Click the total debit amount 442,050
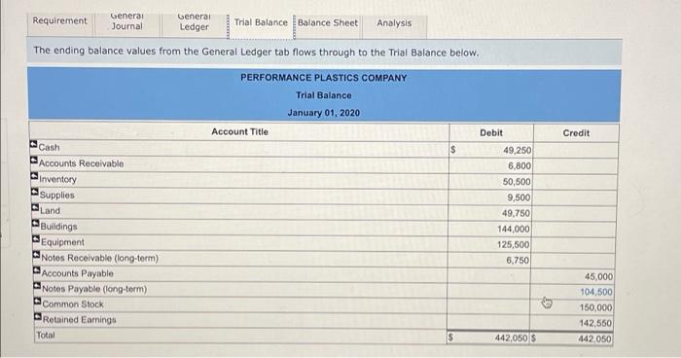681x358 pixels. click(x=511, y=338)
